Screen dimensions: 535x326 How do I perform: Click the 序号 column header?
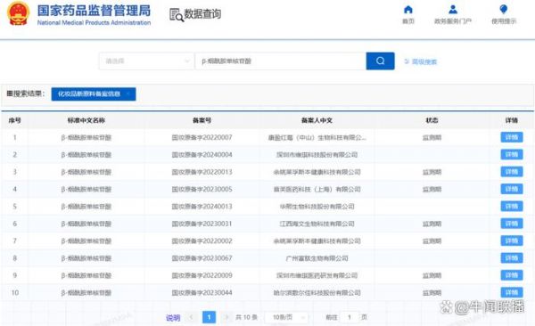[x=14, y=120]
